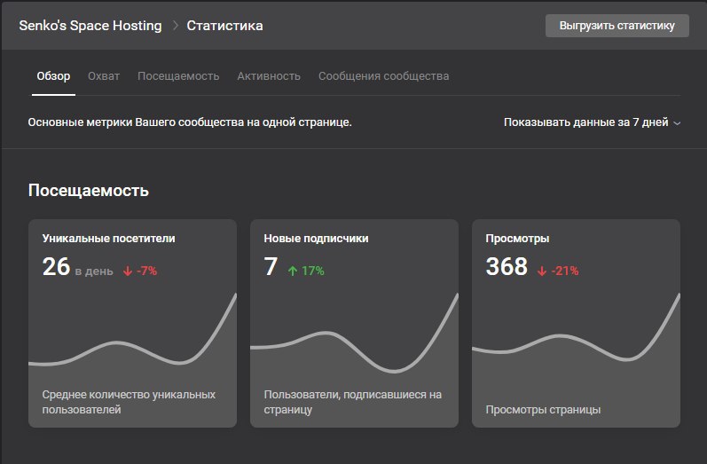
Task: Click the red down arrow beside -7%
Action: tap(128, 271)
